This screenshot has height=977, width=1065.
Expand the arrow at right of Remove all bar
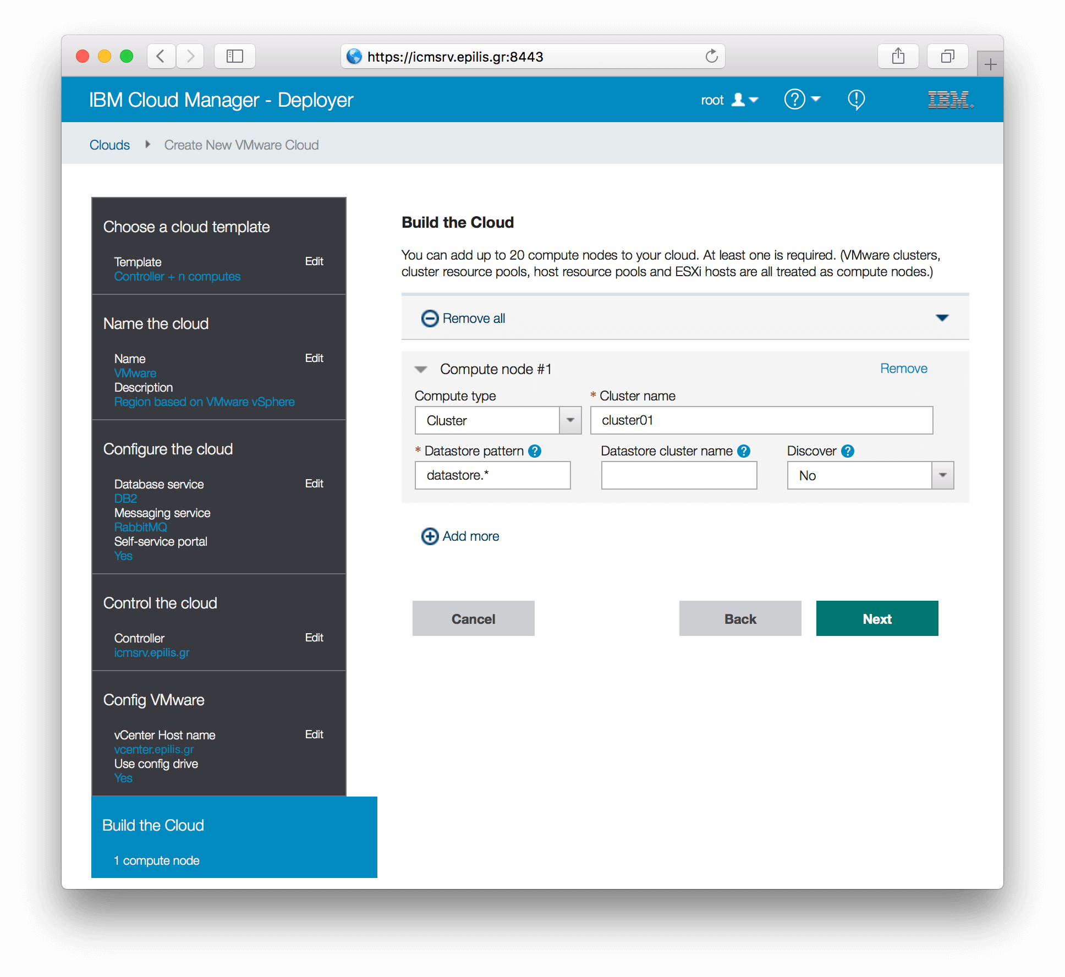click(x=942, y=318)
